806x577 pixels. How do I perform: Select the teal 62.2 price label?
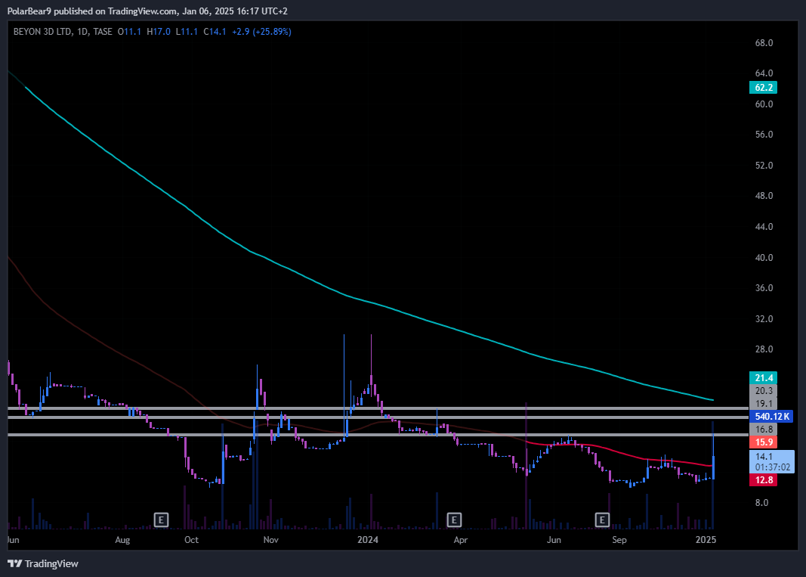[x=764, y=87]
